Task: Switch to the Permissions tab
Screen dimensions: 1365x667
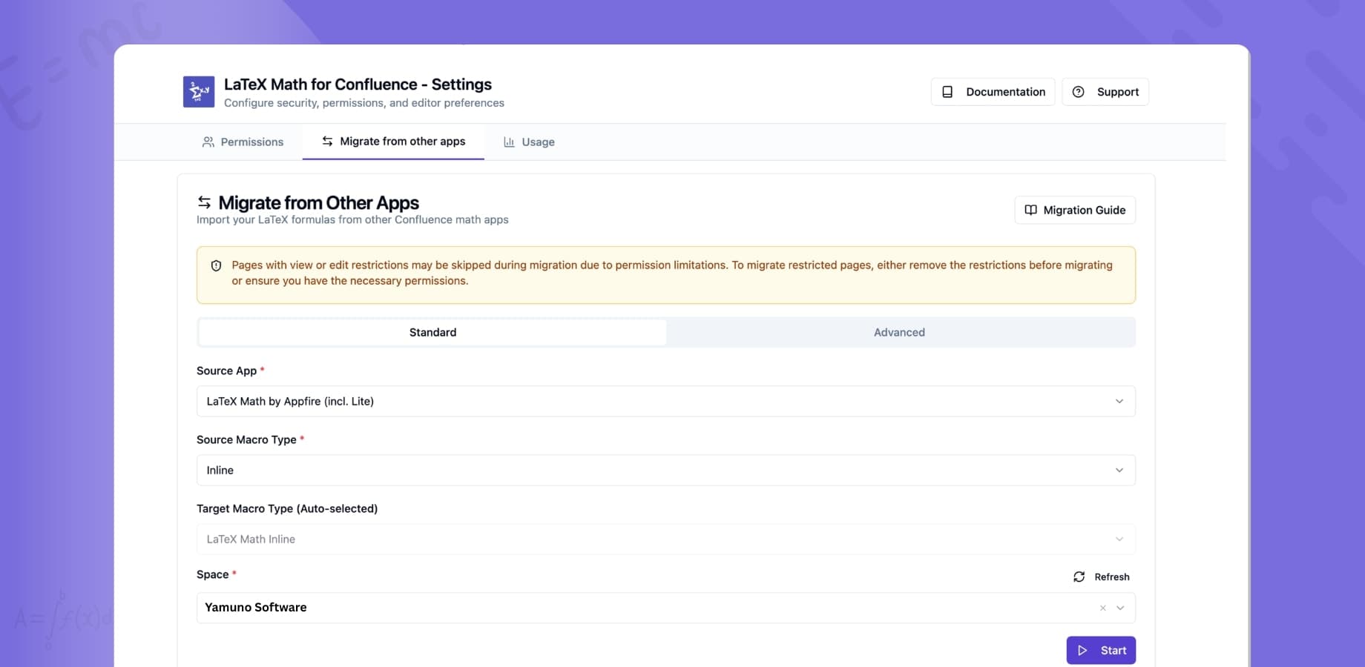Action: tap(243, 142)
